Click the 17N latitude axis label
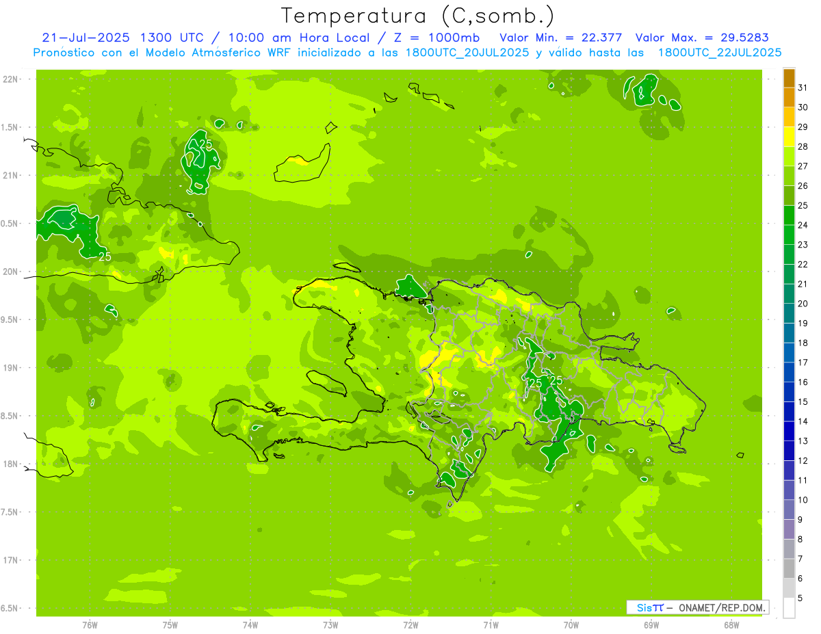Screen dimensions: 821x634 point(12,561)
